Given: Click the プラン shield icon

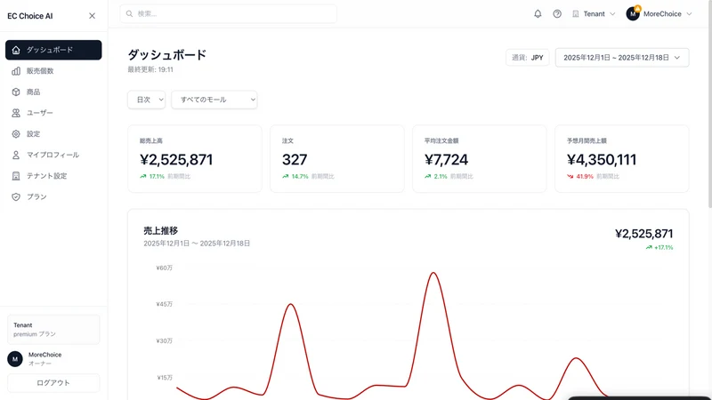Looking at the screenshot, I should coord(16,196).
